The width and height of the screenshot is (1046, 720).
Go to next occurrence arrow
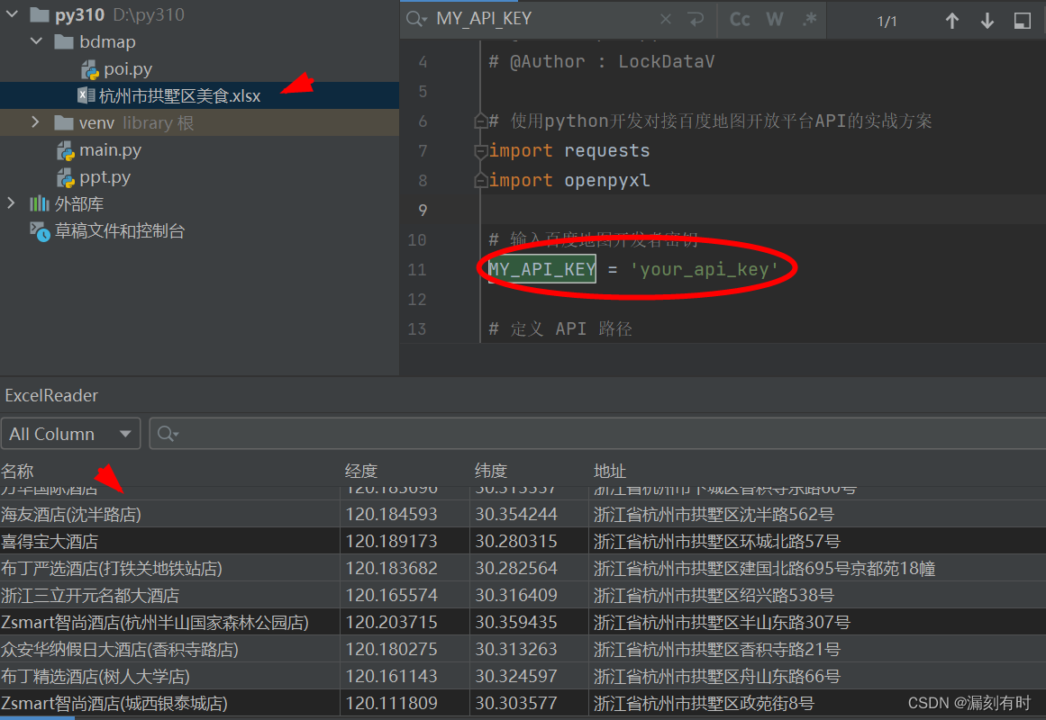987,21
